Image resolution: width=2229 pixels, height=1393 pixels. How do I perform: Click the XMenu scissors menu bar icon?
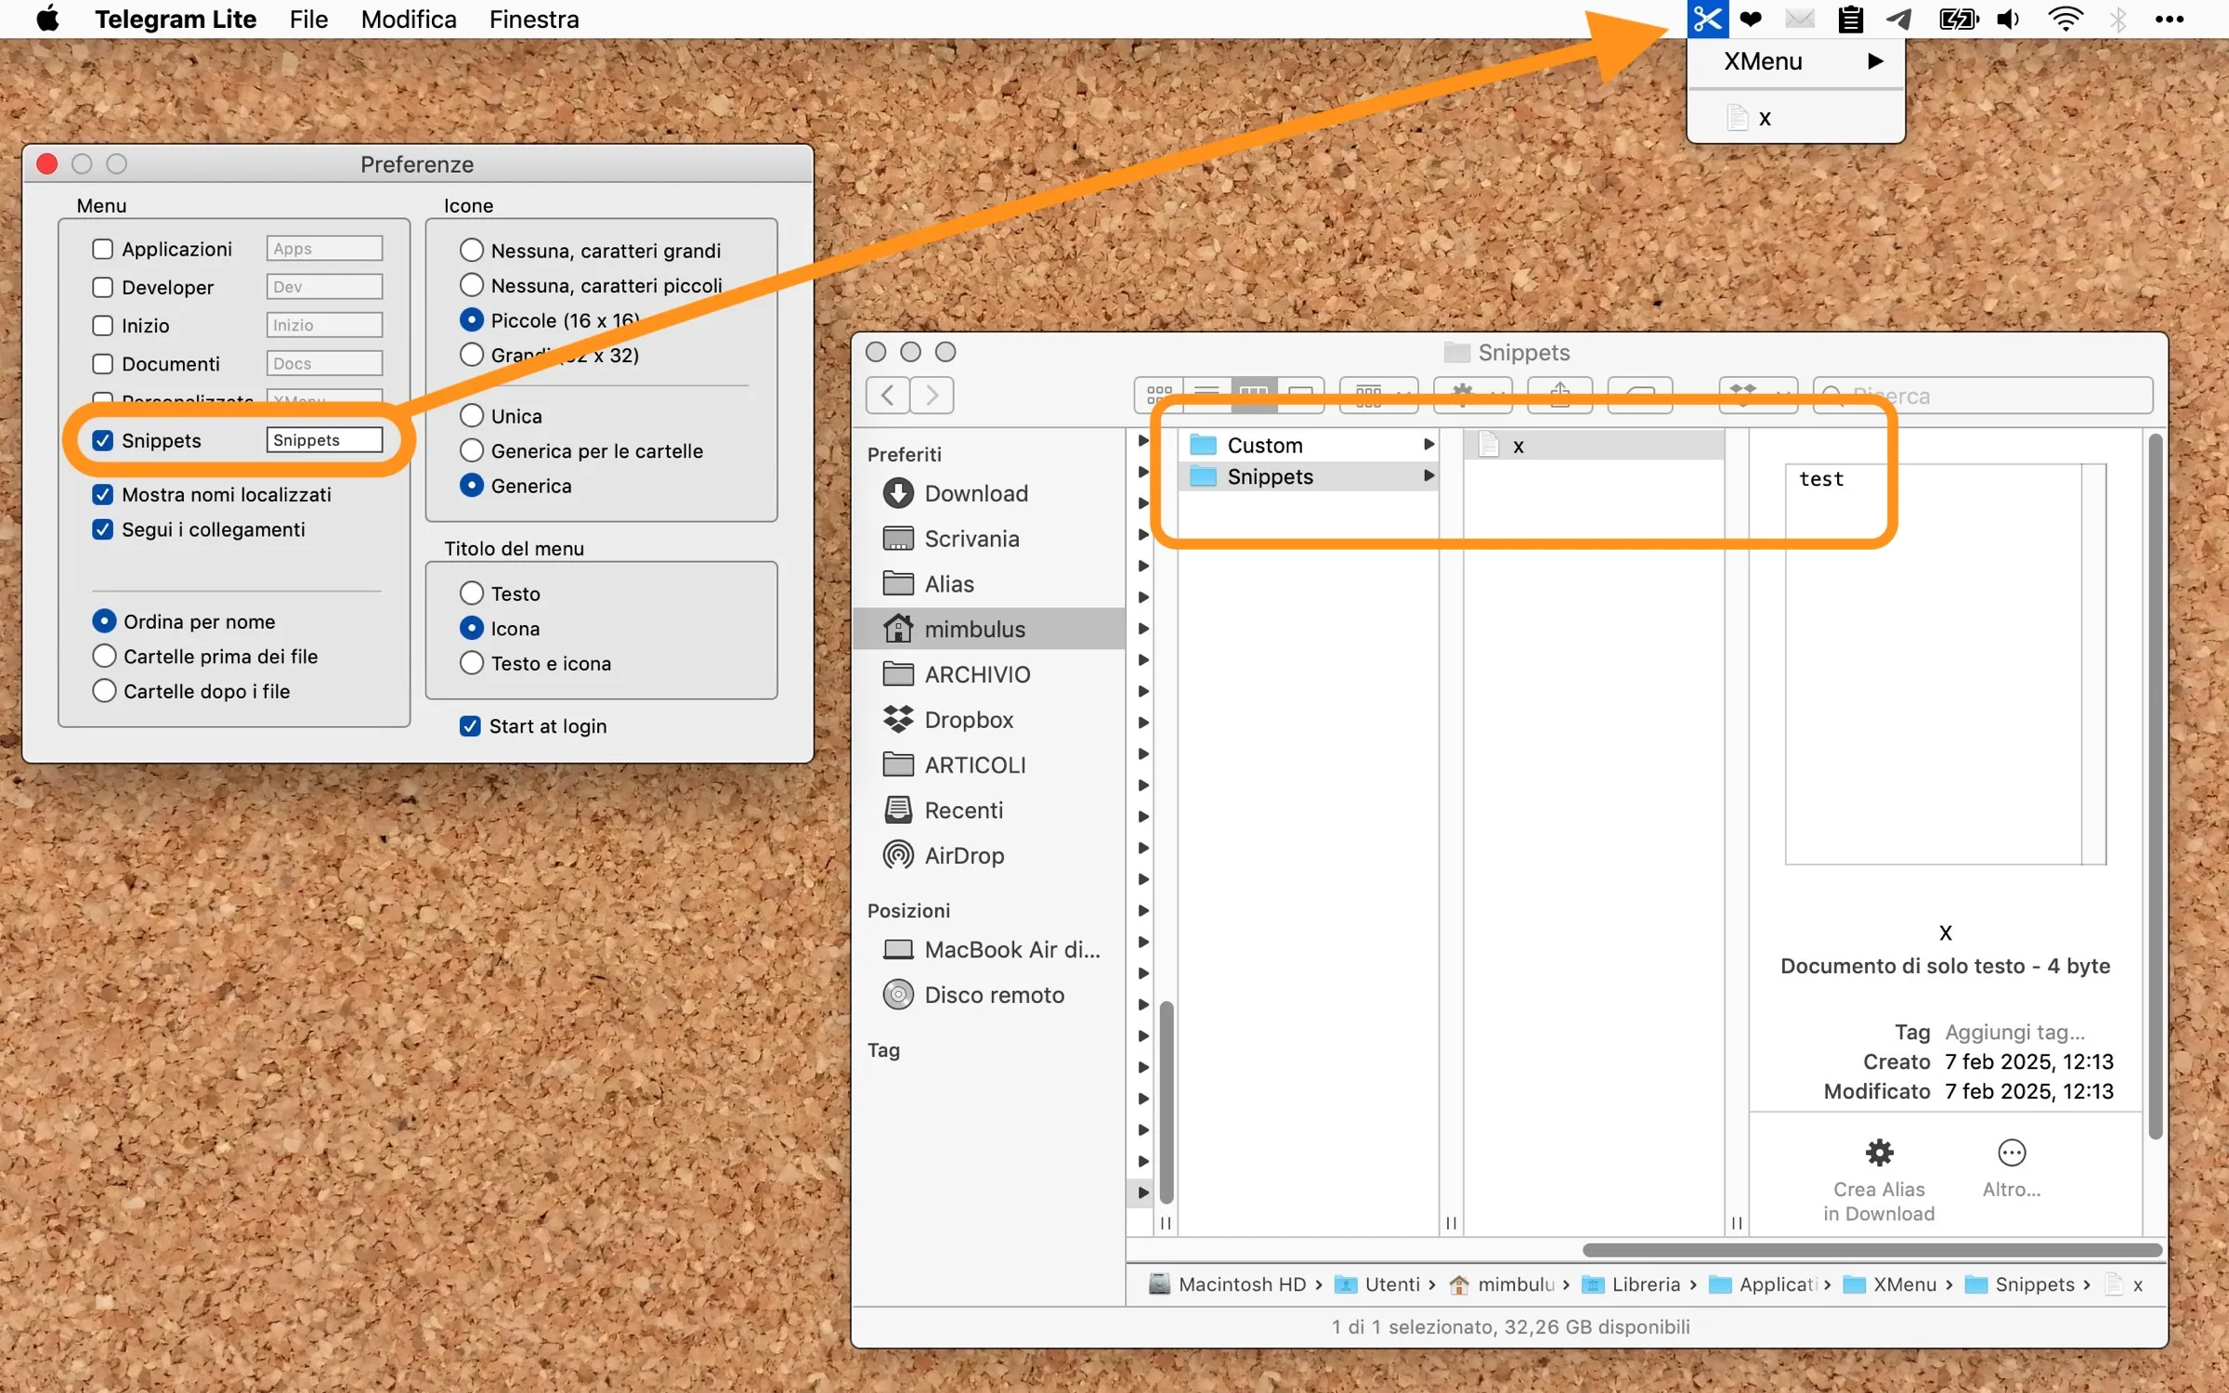coord(1707,19)
